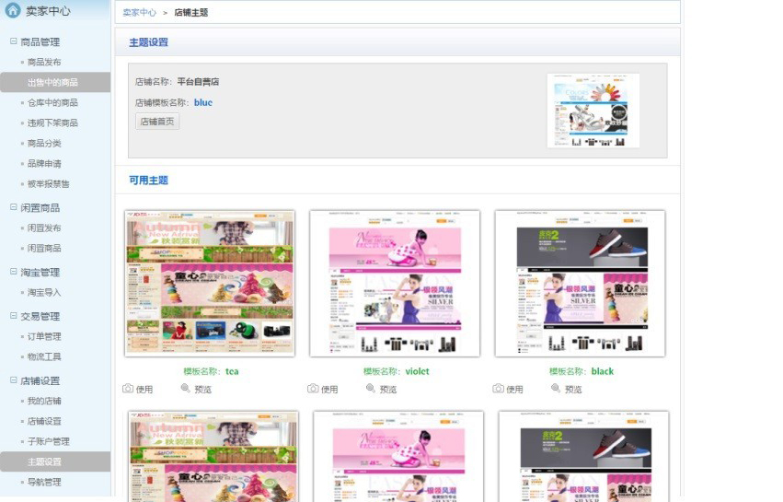Click 预览 for the tea template
This screenshot has height=502, width=783.
click(x=202, y=389)
